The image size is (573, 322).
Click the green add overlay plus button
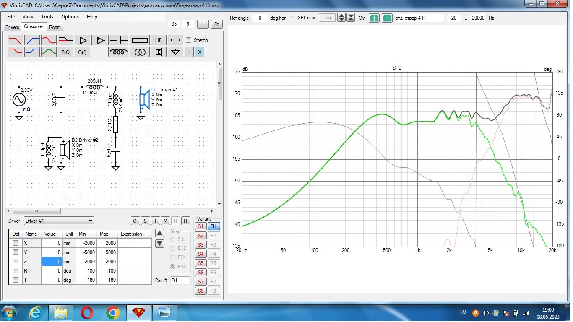(374, 18)
